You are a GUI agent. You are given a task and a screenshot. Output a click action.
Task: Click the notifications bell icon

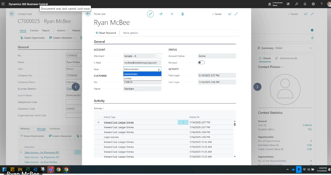(x=305, y=4)
